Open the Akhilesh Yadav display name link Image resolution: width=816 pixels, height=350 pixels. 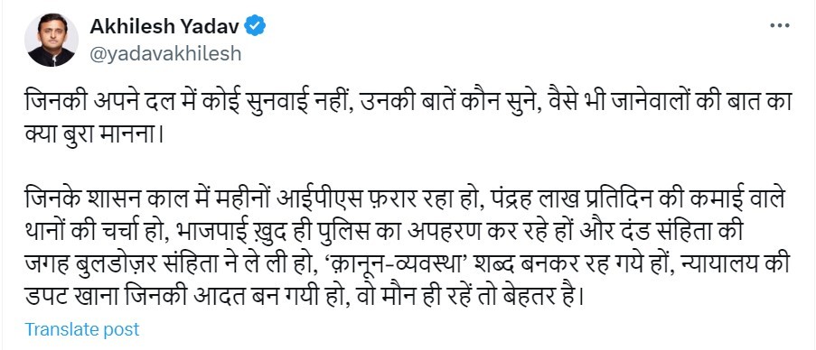[165, 26]
